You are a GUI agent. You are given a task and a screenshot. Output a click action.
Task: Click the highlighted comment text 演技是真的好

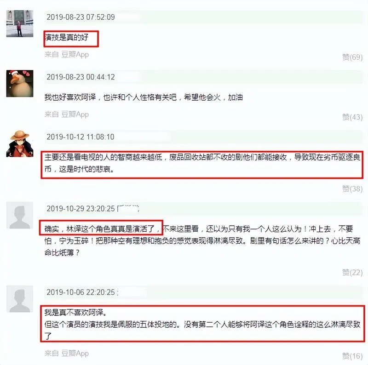click(x=67, y=37)
